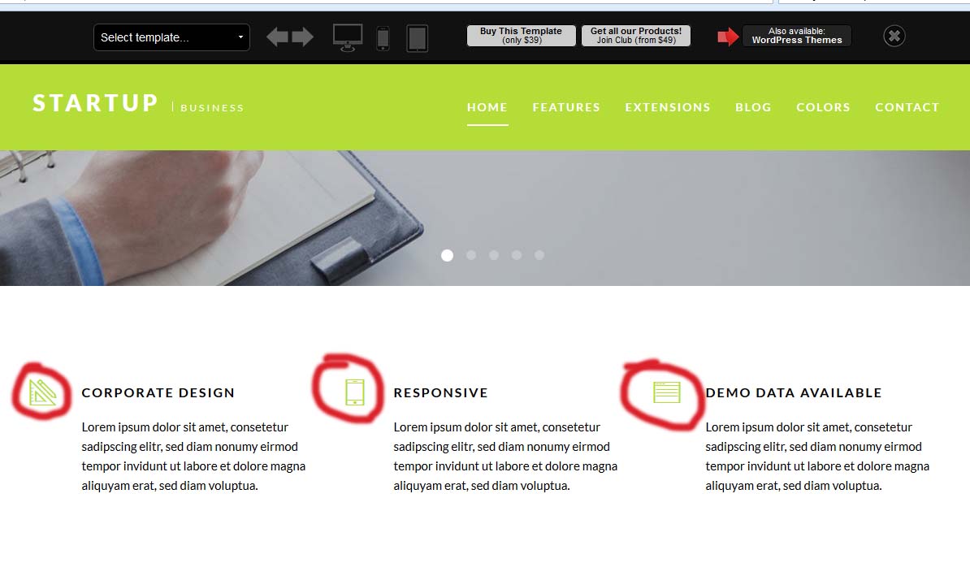Image resolution: width=970 pixels, height=563 pixels.
Task: Click the next template right arrow
Action: (x=302, y=37)
